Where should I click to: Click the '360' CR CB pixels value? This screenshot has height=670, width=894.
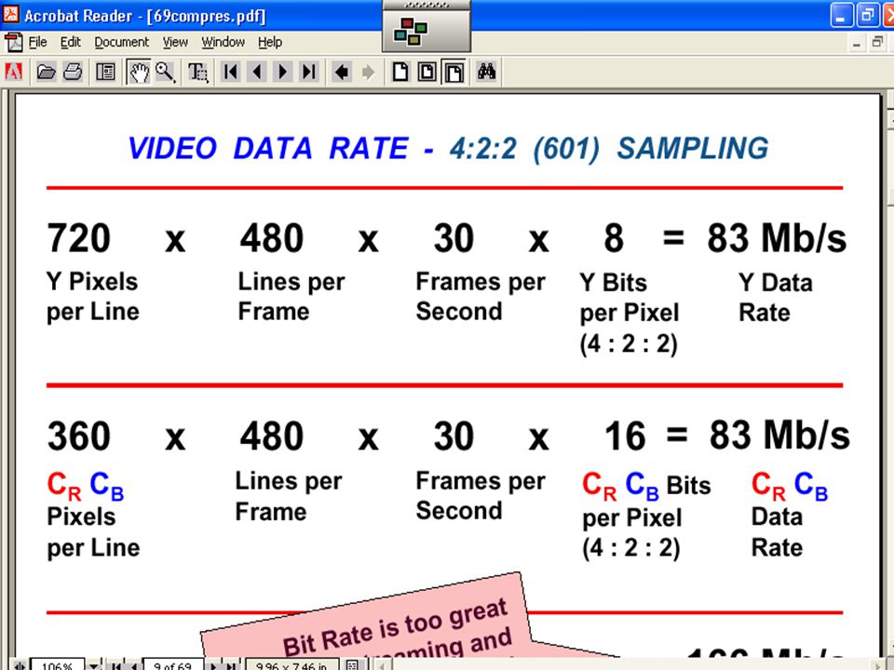click(78, 436)
